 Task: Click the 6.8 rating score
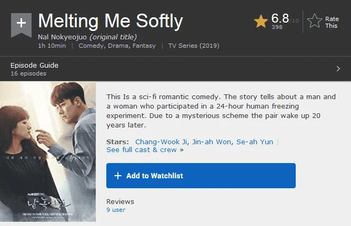(280, 18)
